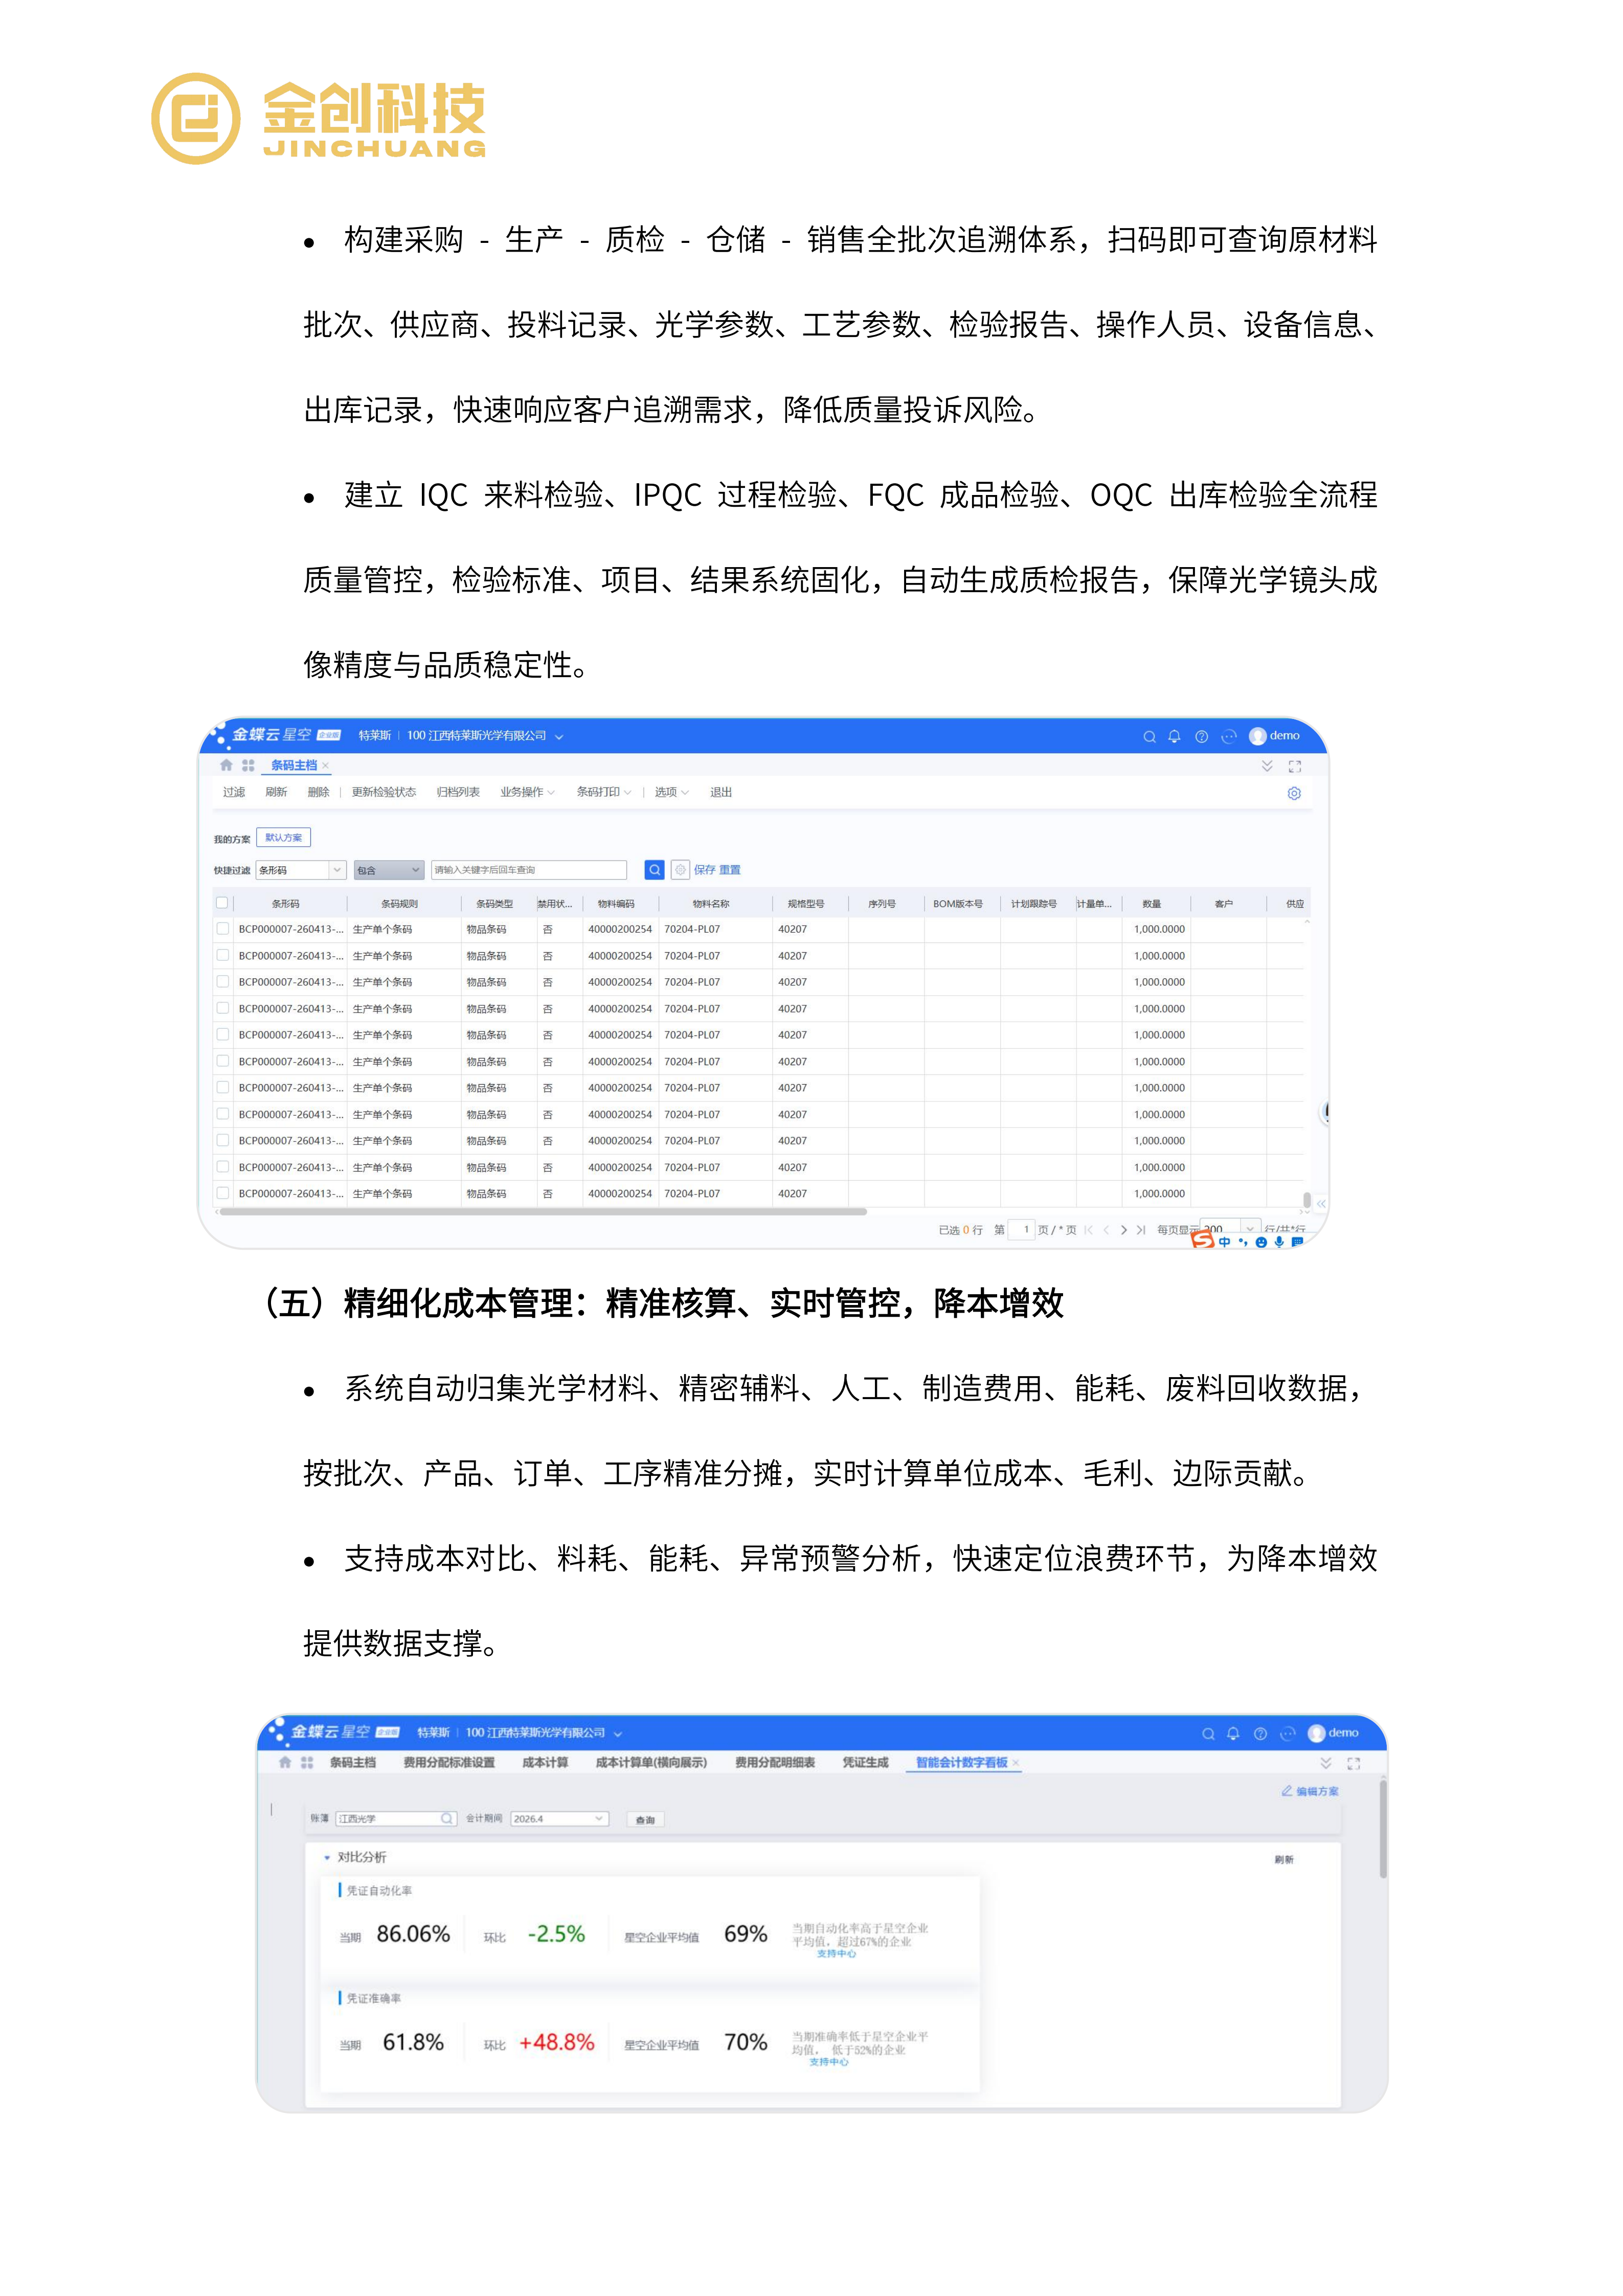Screen dimensions: 1623x2296
Task: Click vertical scrollbar of lower screenshot dashboard
Action: (1383, 1828)
